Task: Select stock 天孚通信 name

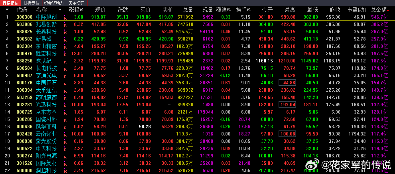Action: click(47, 90)
